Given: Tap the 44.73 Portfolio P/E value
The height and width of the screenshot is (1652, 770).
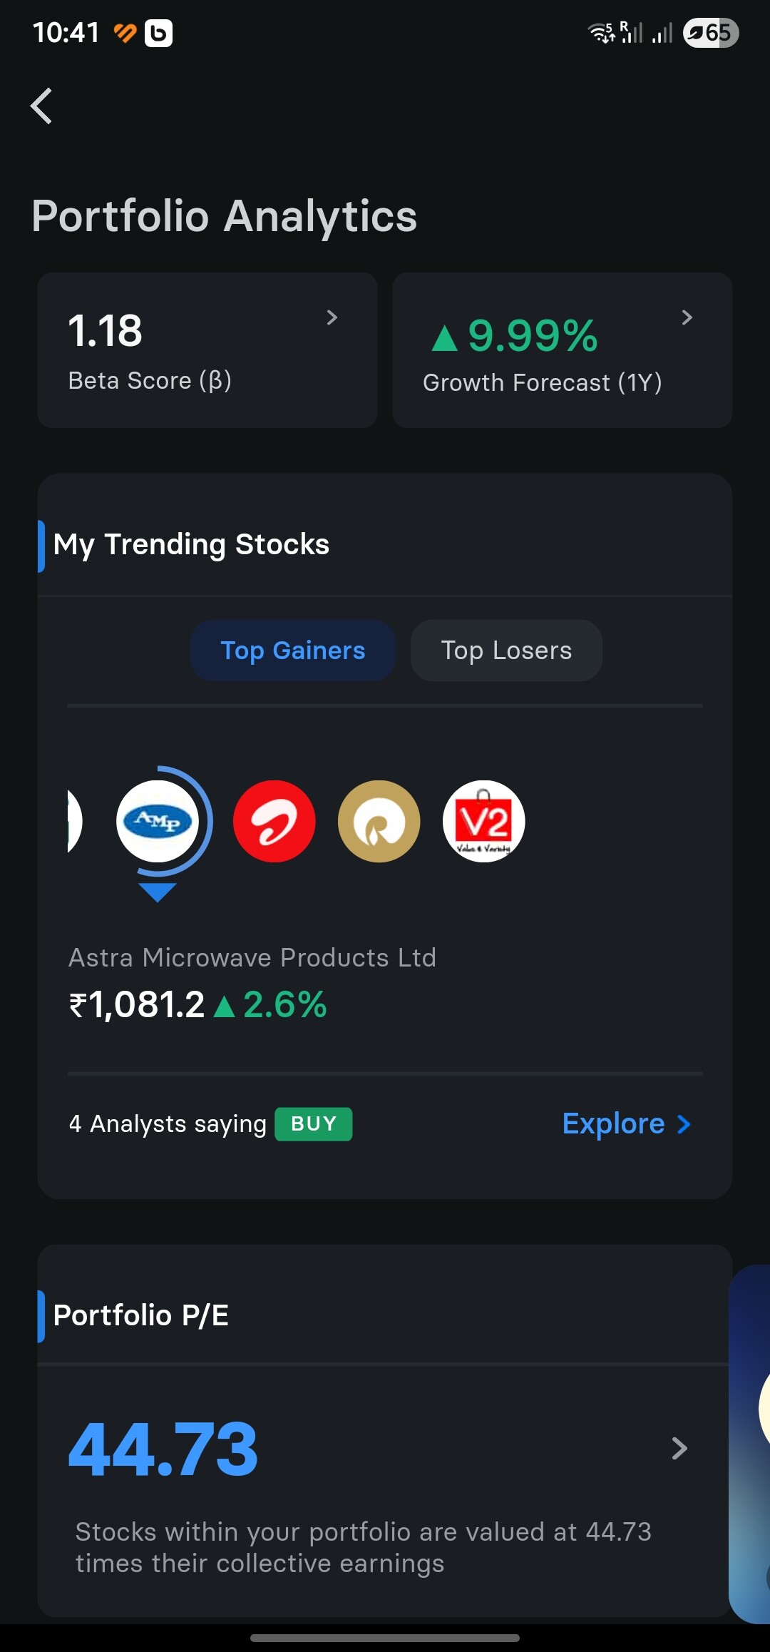Looking at the screenshot, I should click(163, 1449).
